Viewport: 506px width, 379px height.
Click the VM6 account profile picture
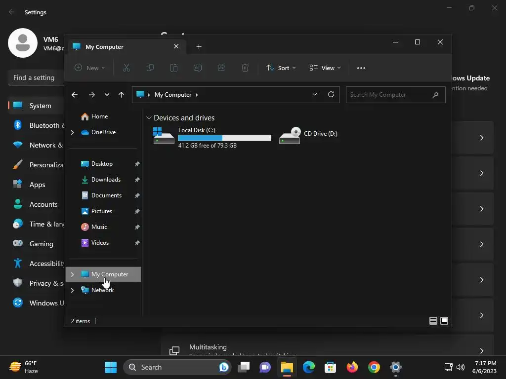click(x=23, y=43)
